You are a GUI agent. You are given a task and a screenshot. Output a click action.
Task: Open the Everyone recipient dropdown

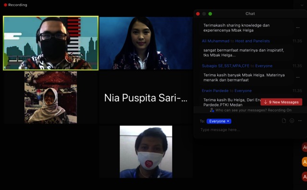[219, 121]
